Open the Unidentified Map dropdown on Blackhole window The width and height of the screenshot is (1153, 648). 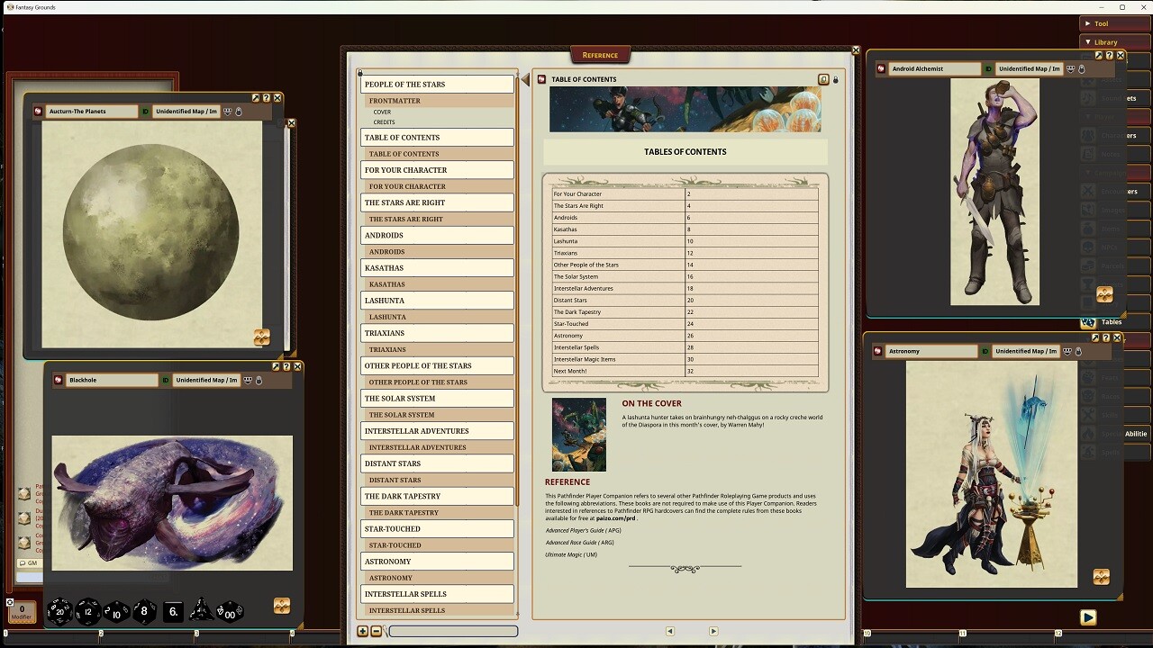click(x=205, y=380)
